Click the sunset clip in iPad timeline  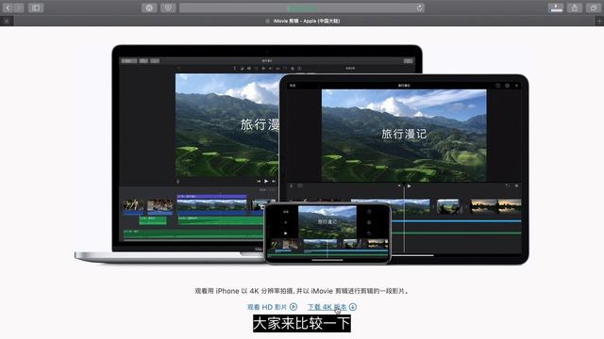[x=495, y=206]
